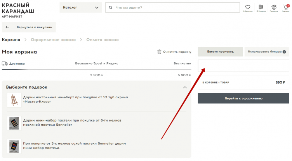
Task: Click the magnifier search icon
Action: tap(111, 7)
